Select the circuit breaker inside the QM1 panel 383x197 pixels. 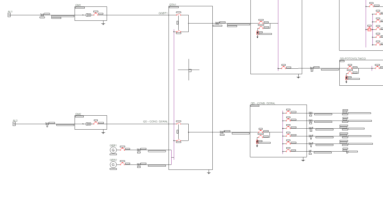point(96,14)
